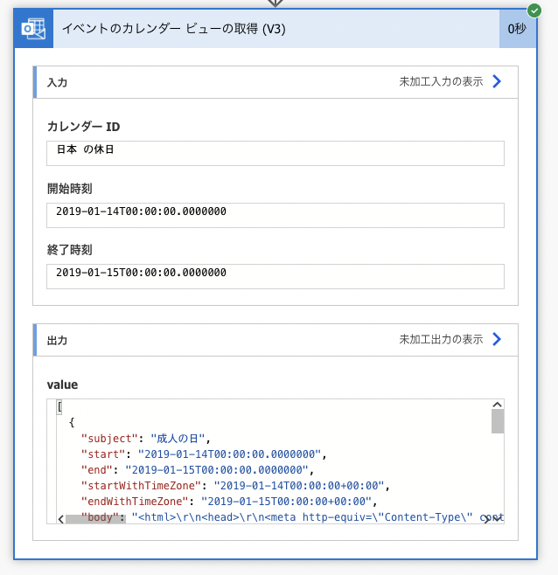This screenshot has height=575, width=558.
Task: Click the 終了時刻 value field
Action: pyautogui.click(x=276, y=276)
